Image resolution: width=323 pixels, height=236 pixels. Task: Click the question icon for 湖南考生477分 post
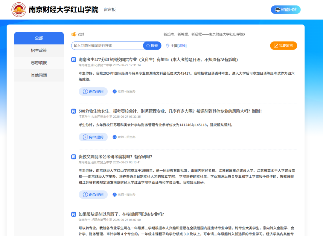tap(74, 60)
